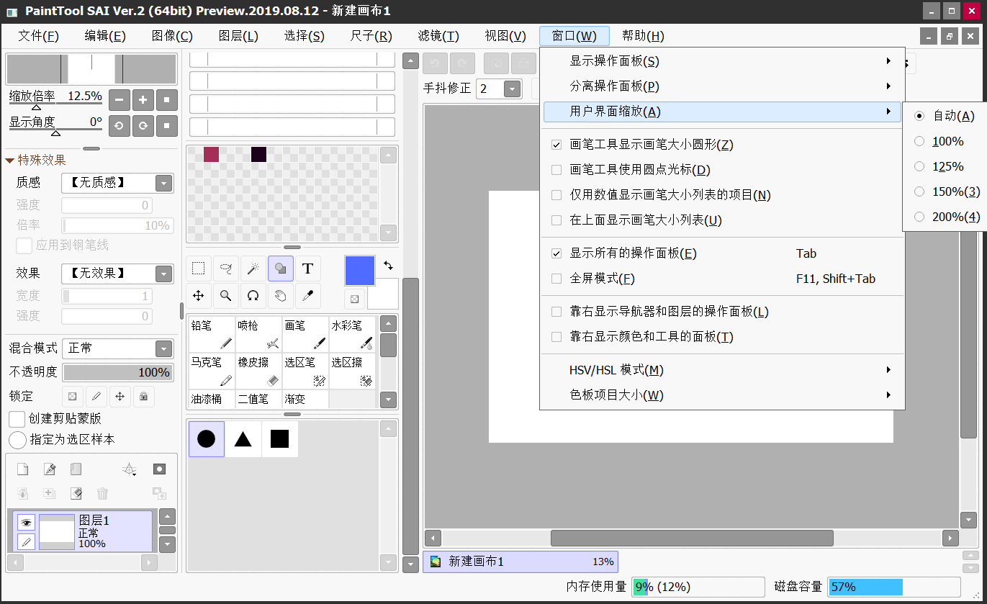Expand 色板项目大小 submenu
987x604 pixels.
(722, 395)
